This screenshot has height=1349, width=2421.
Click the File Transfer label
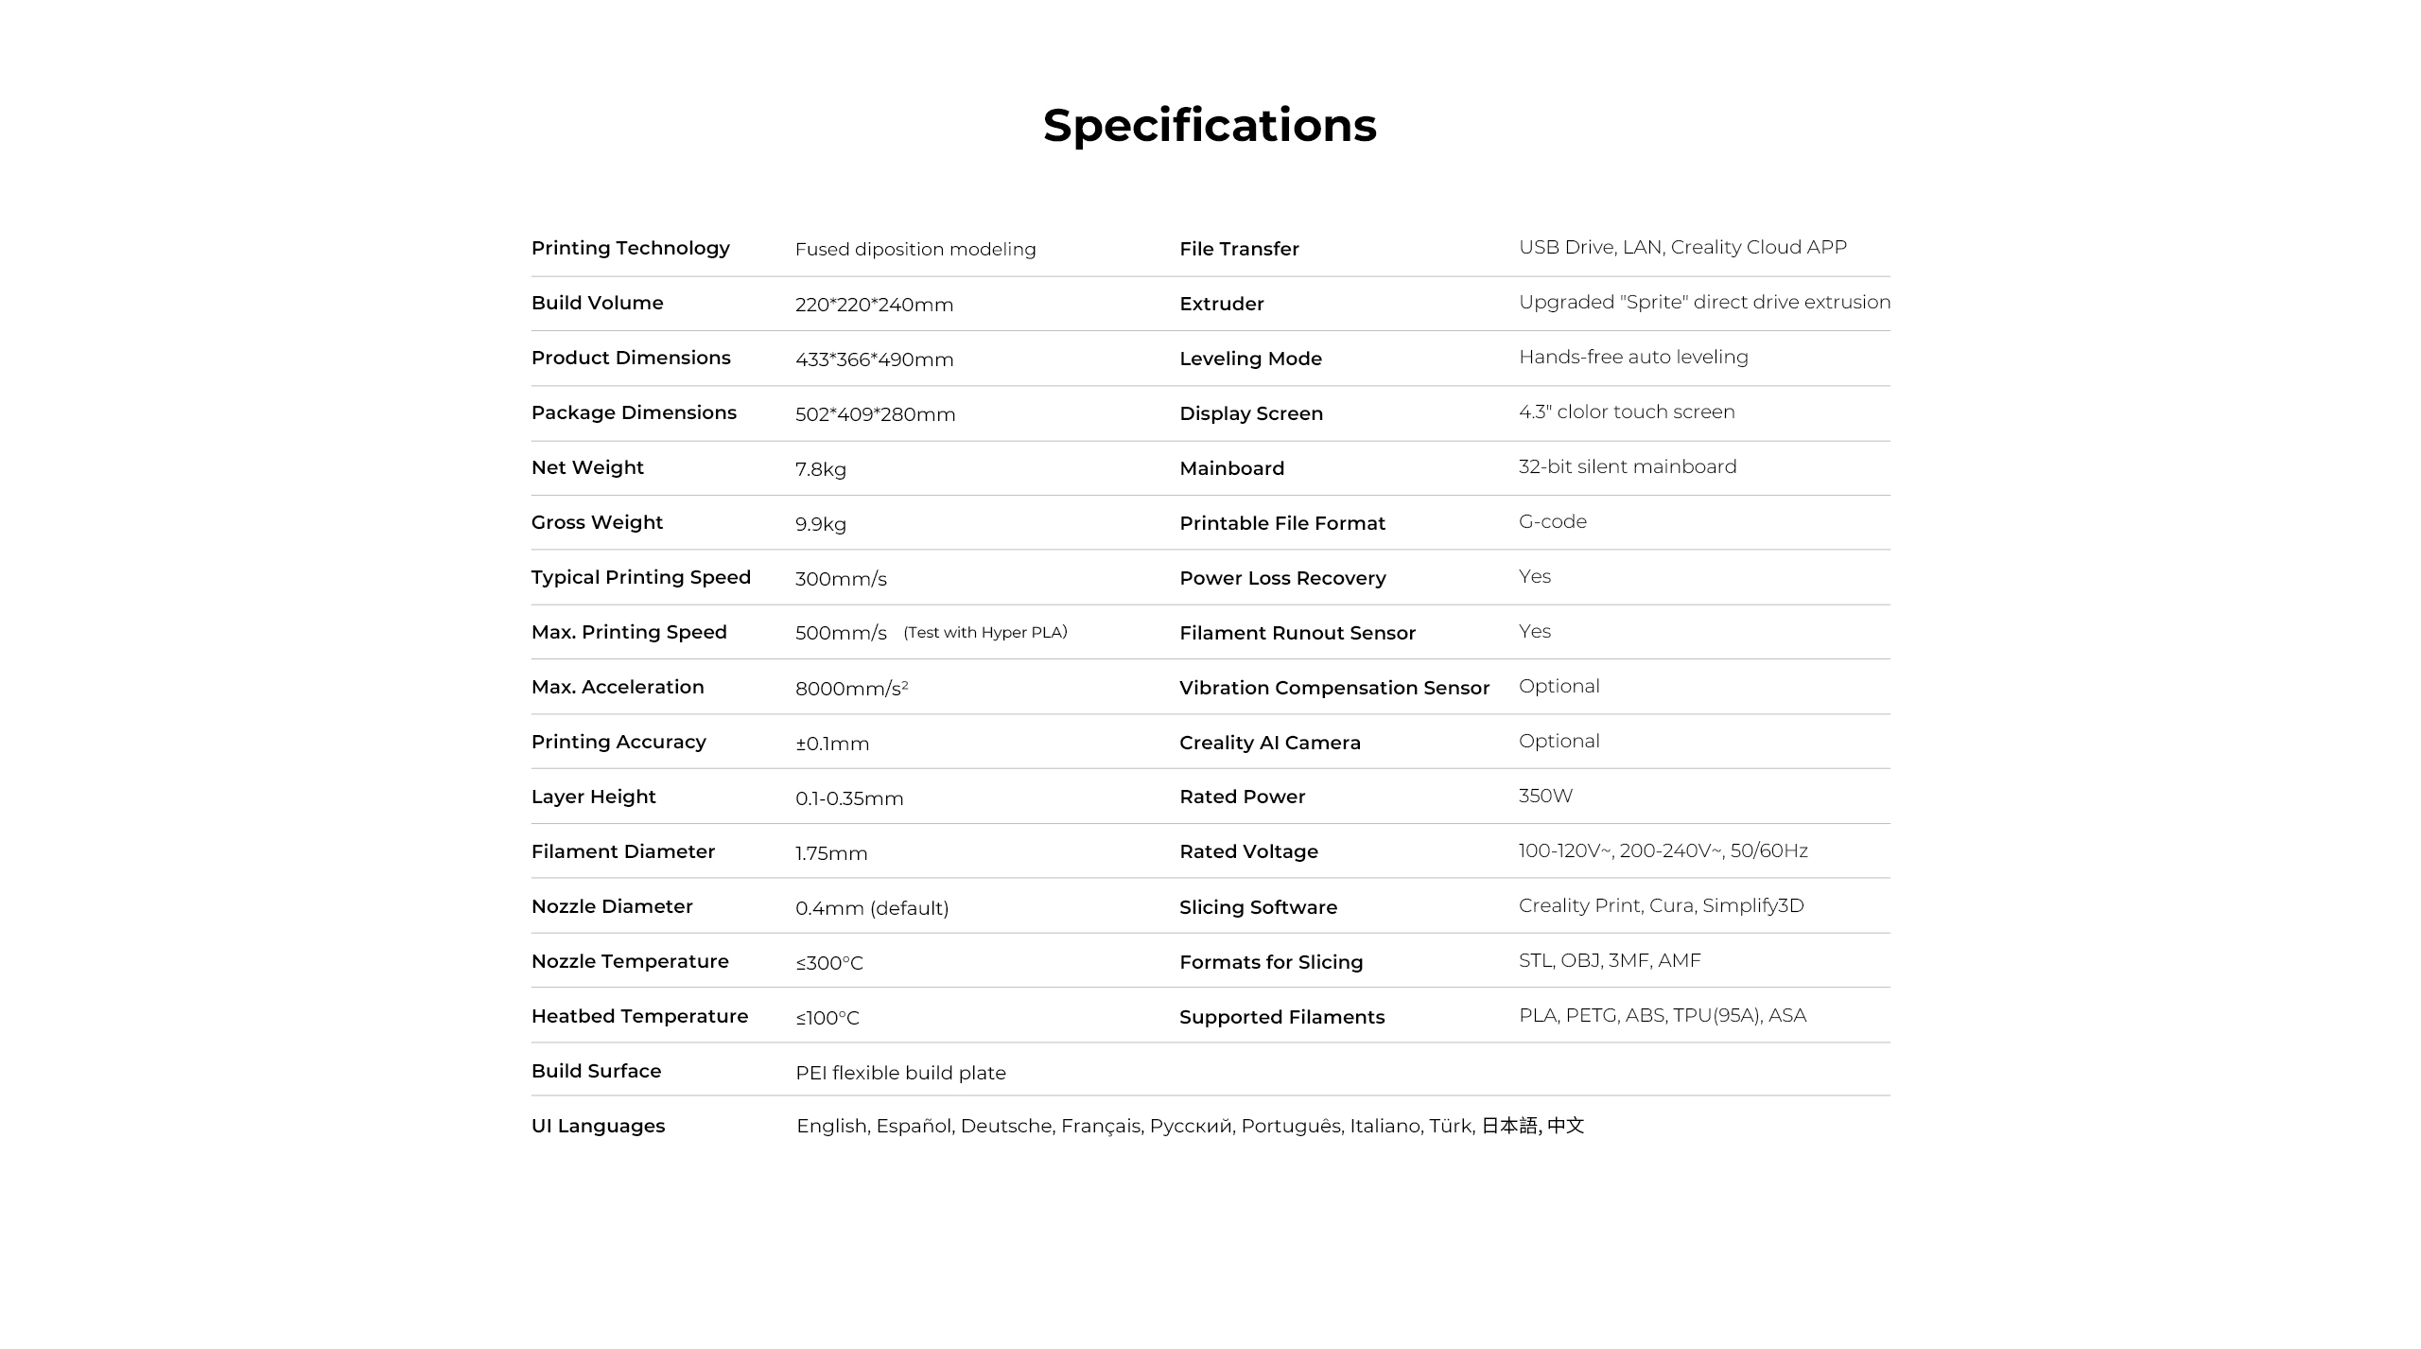(1239, 249)
